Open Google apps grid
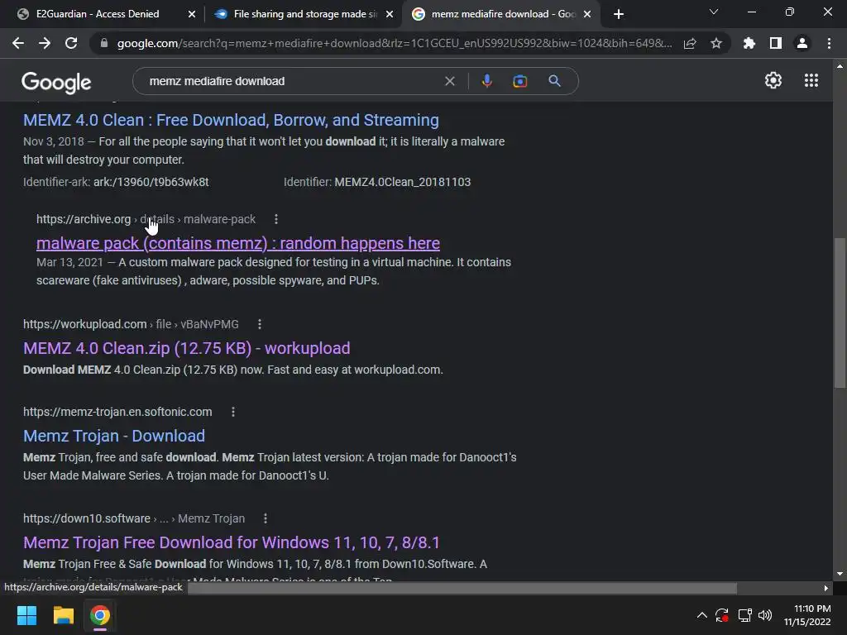 pos(811,80)
